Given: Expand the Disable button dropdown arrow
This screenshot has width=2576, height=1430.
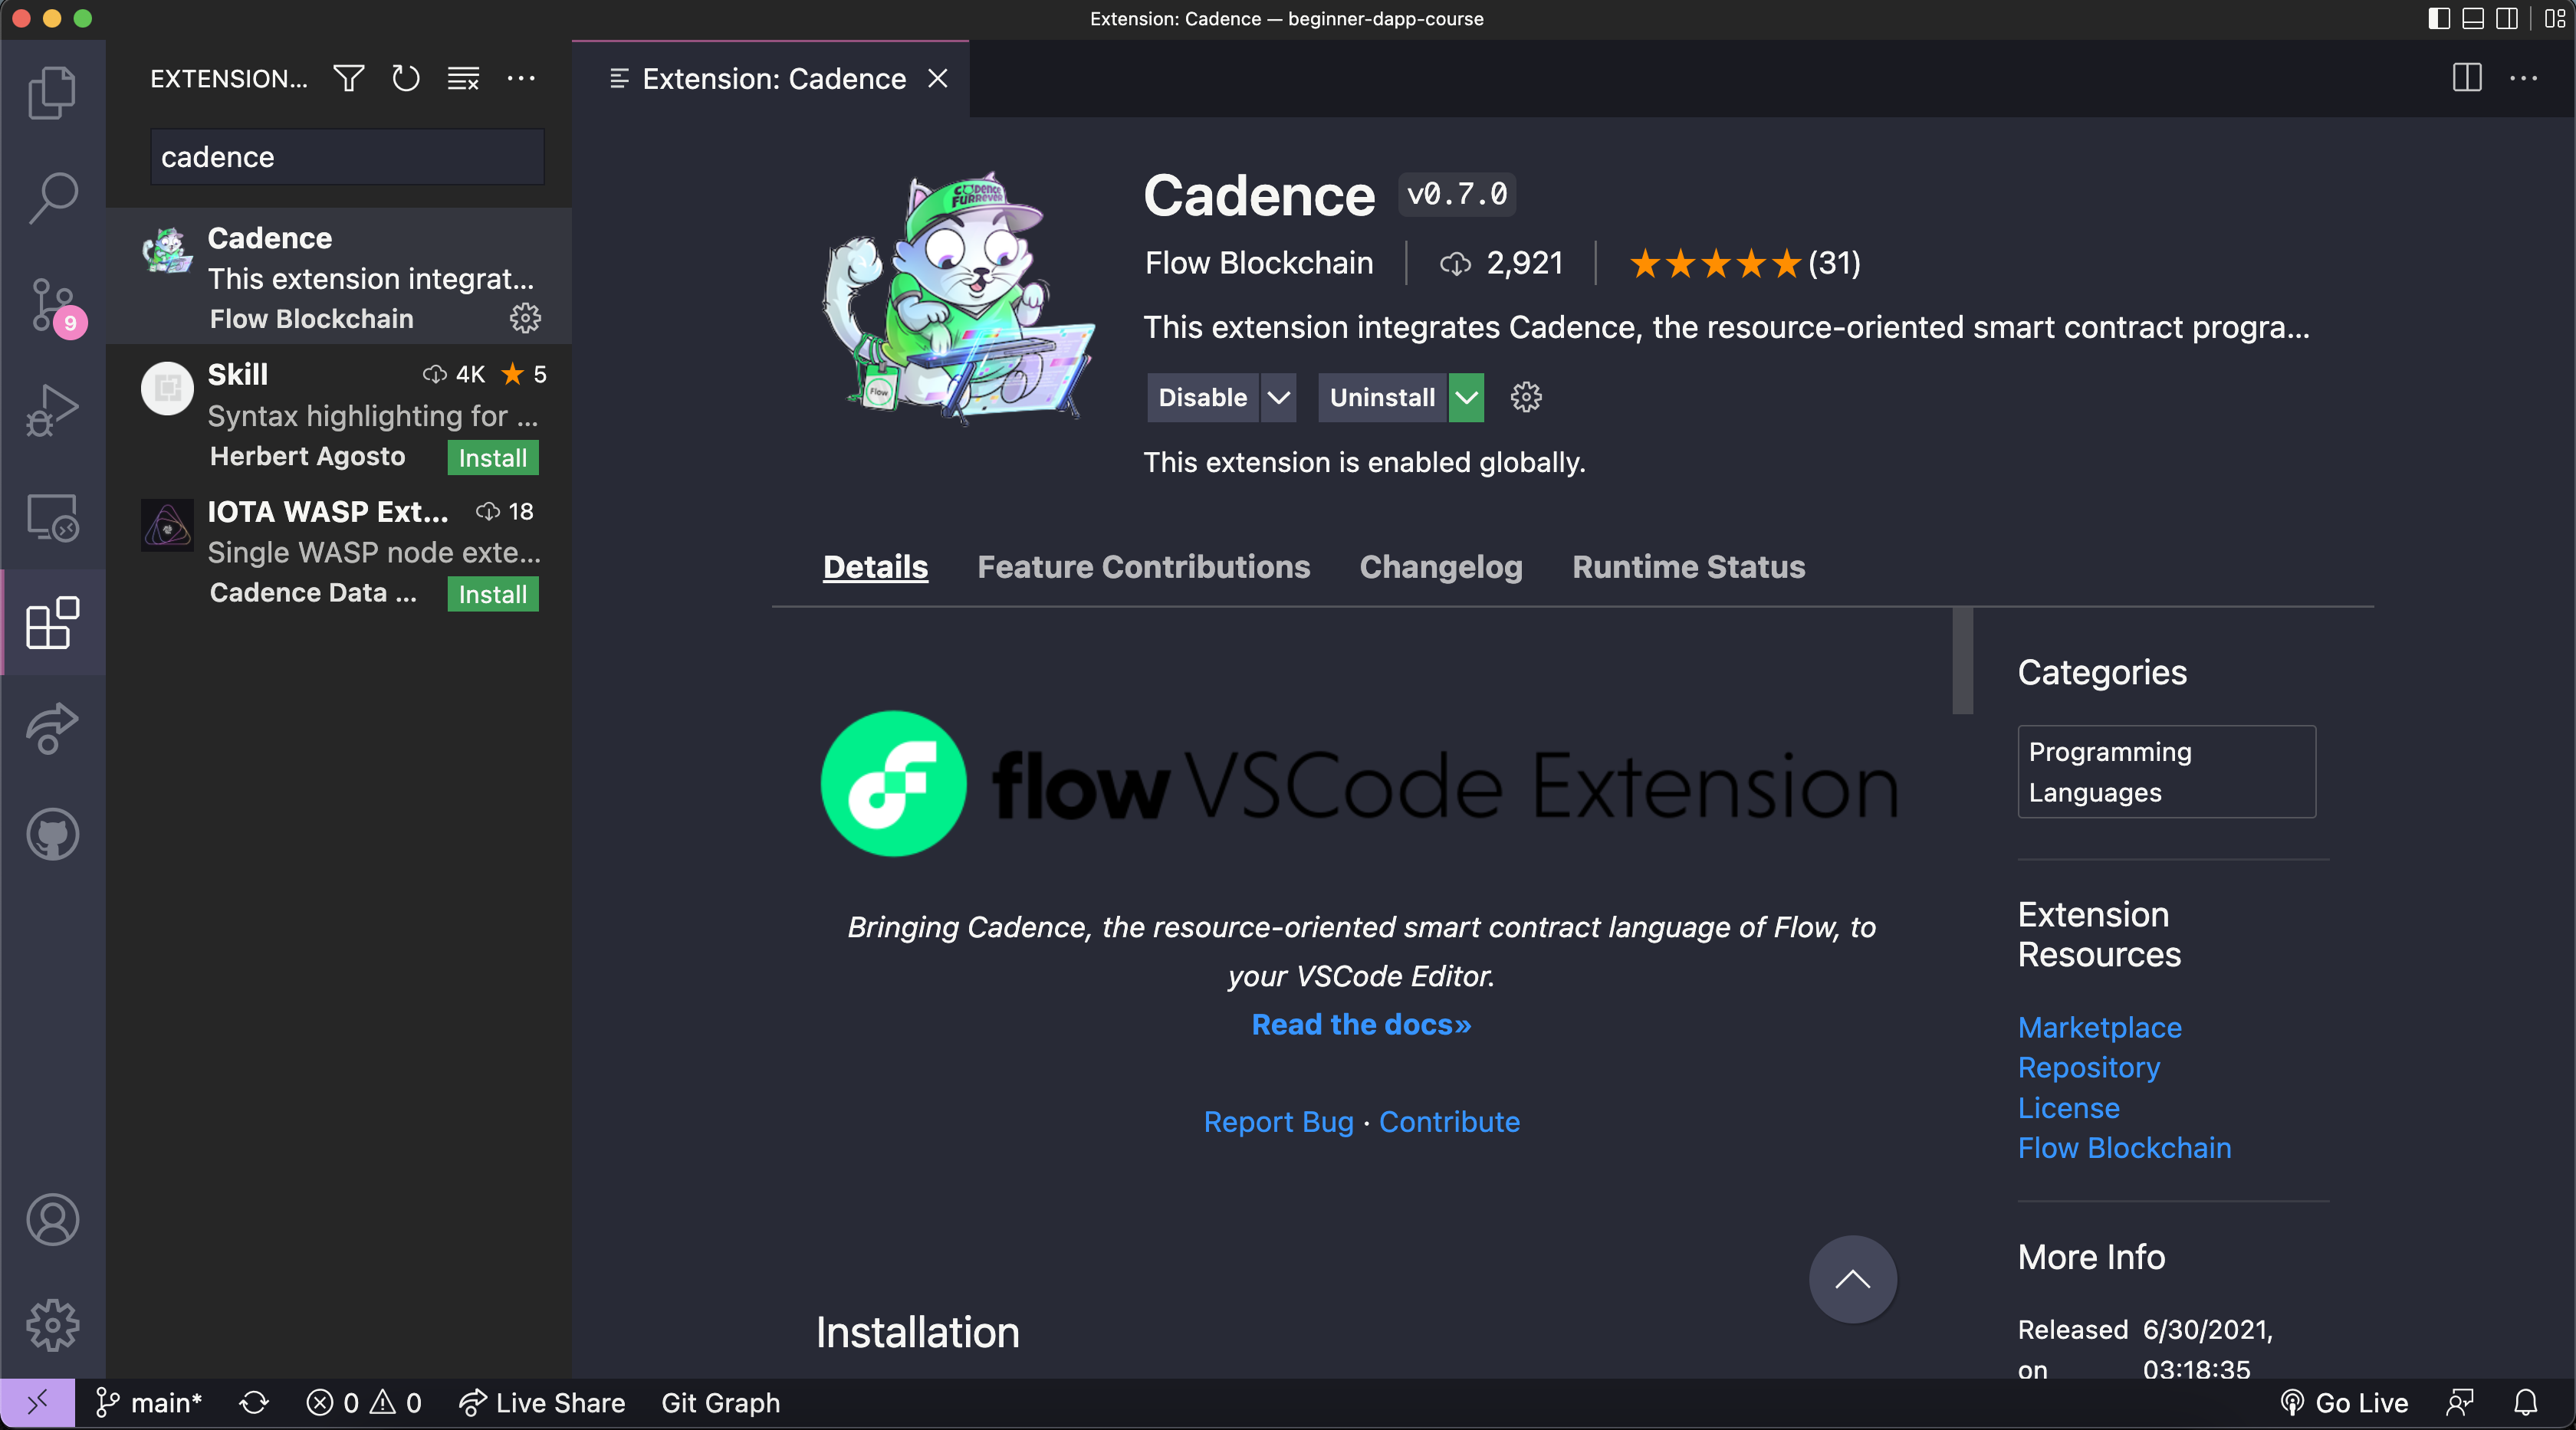Looking at the screenshot, I should click(x=1278, y=398).
